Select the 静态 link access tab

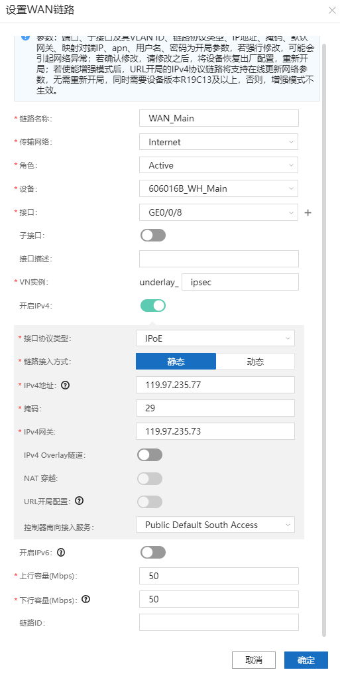176,362
